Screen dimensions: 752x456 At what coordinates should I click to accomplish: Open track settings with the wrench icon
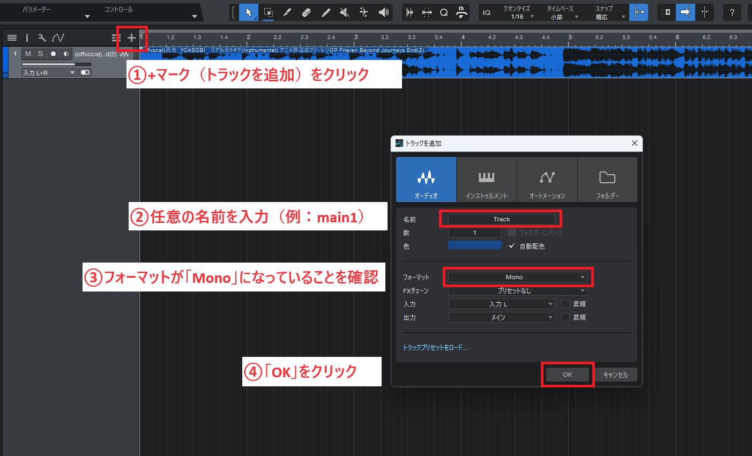tap(42, 38)
